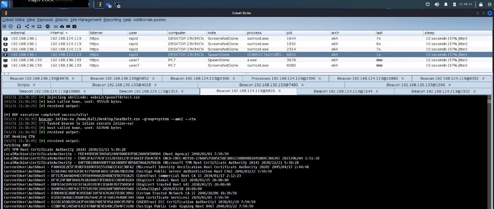Switch to session table view icon
Image resolution: width=494 pixels, height=209 pixels.
pyautogui.click(x=33, y=27)
